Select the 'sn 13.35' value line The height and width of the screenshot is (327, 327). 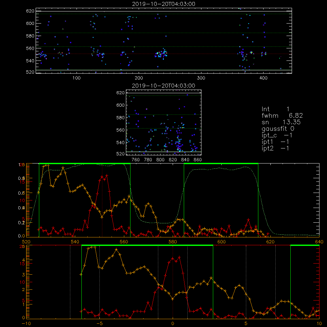coord(281,122)
